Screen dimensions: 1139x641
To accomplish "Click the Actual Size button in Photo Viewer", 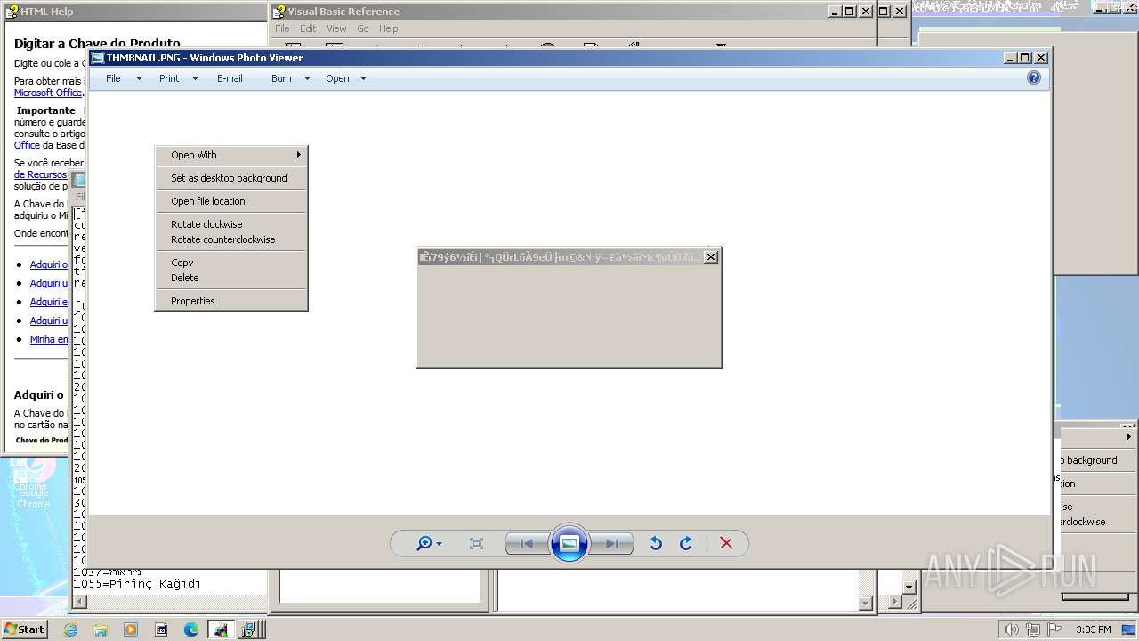I will 476,543.
